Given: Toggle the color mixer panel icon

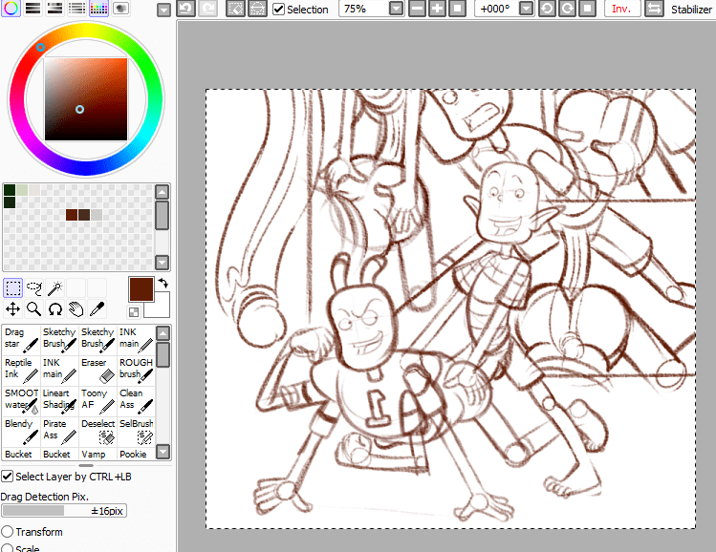Looking at the screenshot, I should click(76, 8).
